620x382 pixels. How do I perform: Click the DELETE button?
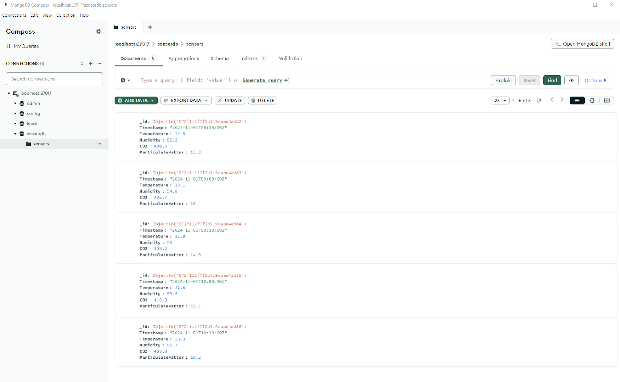click(263, 101)
